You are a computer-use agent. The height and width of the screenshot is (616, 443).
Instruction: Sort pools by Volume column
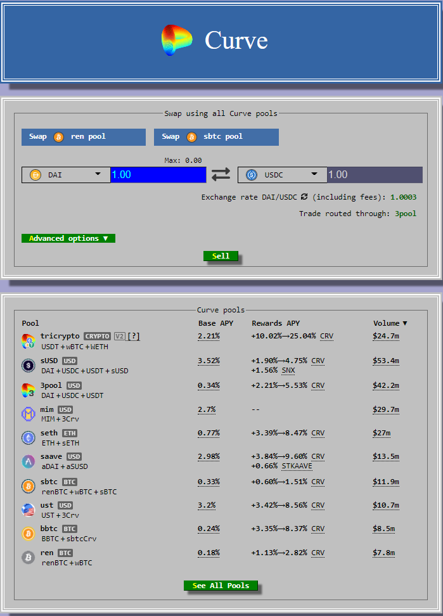390,323
